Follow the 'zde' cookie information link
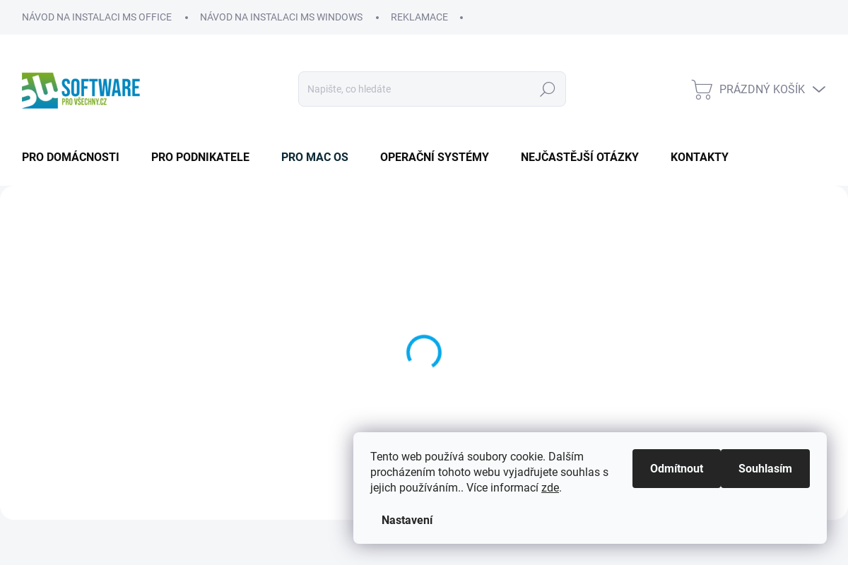This screenshot has height=565, width=848. coord(550,488)
